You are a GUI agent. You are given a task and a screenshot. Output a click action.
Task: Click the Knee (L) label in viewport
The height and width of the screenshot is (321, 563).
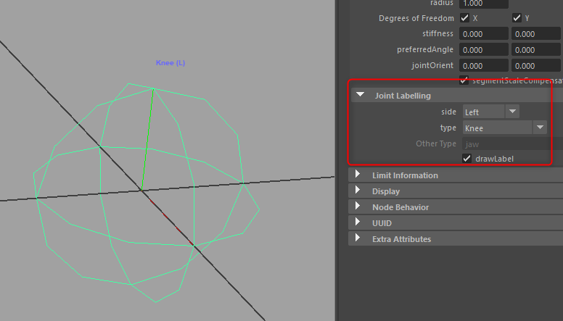point(170,63)
